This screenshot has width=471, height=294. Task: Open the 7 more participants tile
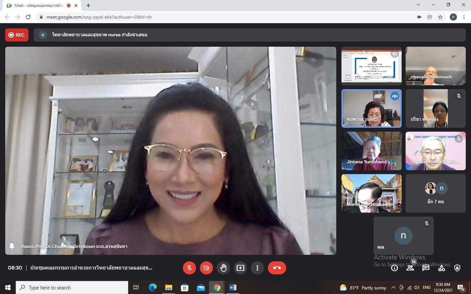tap(435, 193)
